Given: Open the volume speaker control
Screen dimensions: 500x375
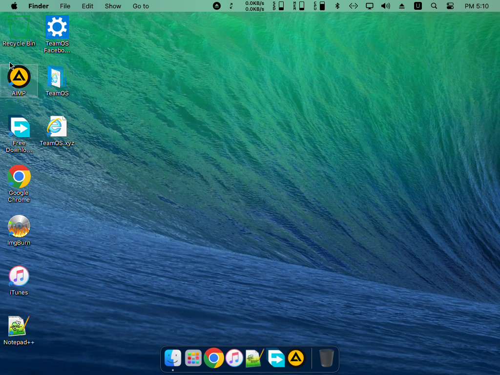Looking at the screenshot, I should pos(386,6).
